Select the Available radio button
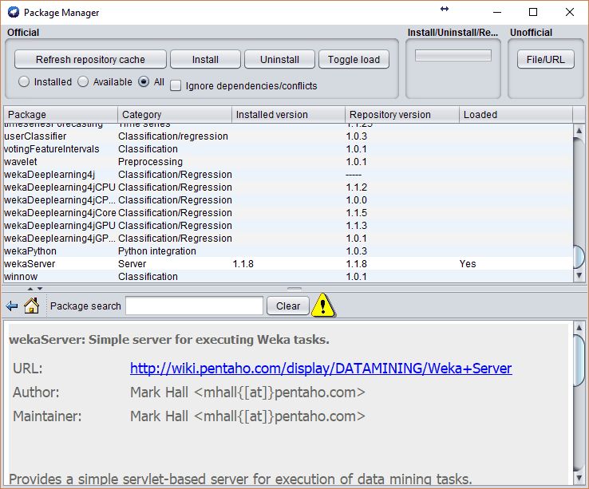Viewport: 589px width, 489px height. [x=83, y=81]
